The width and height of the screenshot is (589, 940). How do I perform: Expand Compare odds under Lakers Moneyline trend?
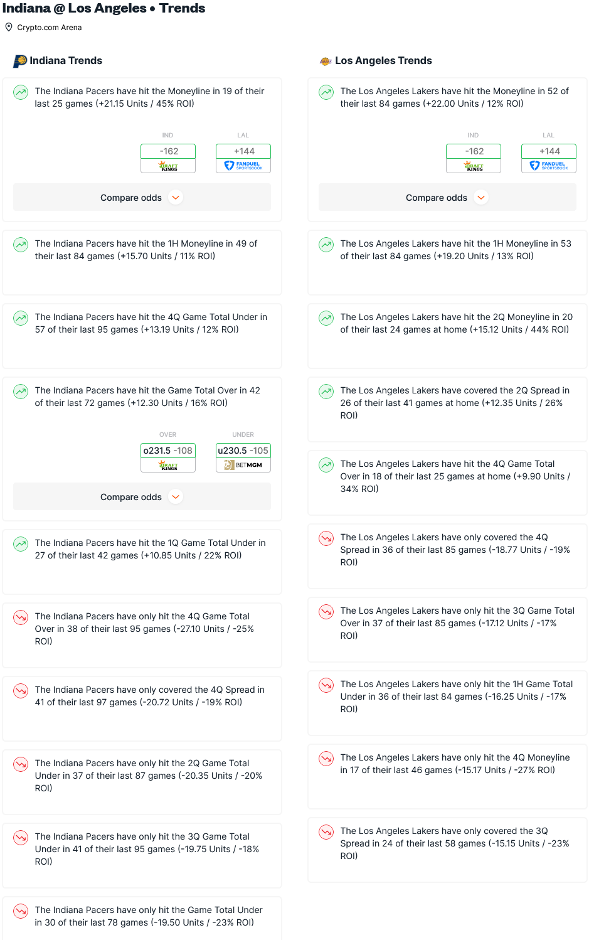(x=447, y=198)
